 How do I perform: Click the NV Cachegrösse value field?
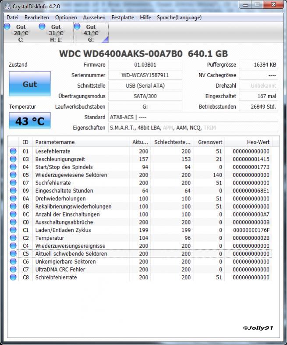(x=259, y=75)
